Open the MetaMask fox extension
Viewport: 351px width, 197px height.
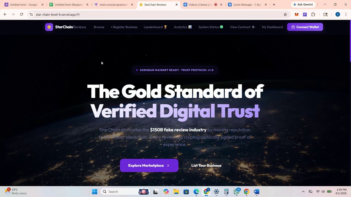(x=296, y=15)
